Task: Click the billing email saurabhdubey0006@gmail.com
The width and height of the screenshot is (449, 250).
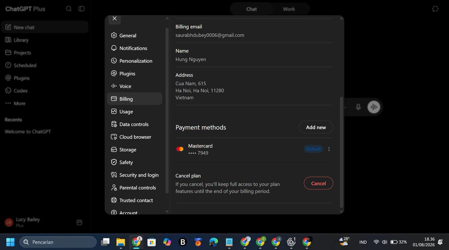Action: [210, 35]
